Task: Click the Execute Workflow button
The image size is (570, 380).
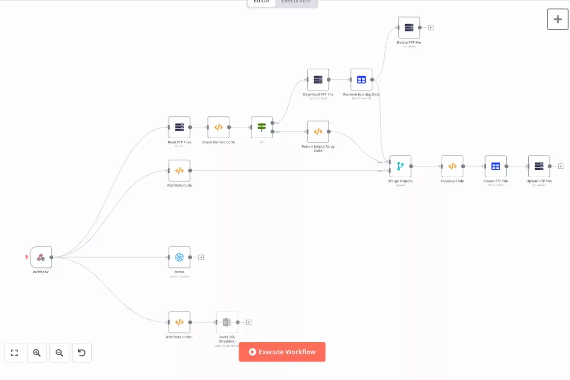Action: pyautogui.click(x=282, y=352)
